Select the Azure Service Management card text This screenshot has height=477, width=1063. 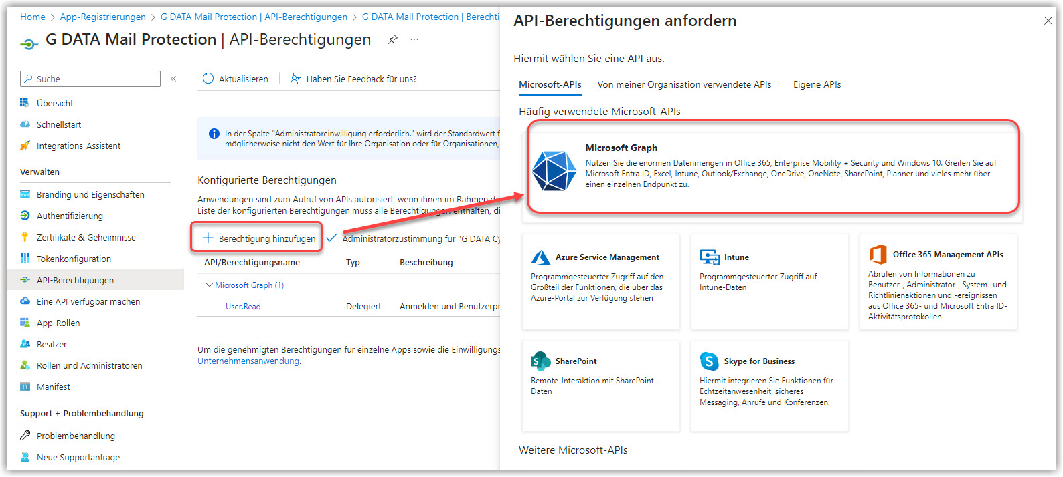(596, 287)
